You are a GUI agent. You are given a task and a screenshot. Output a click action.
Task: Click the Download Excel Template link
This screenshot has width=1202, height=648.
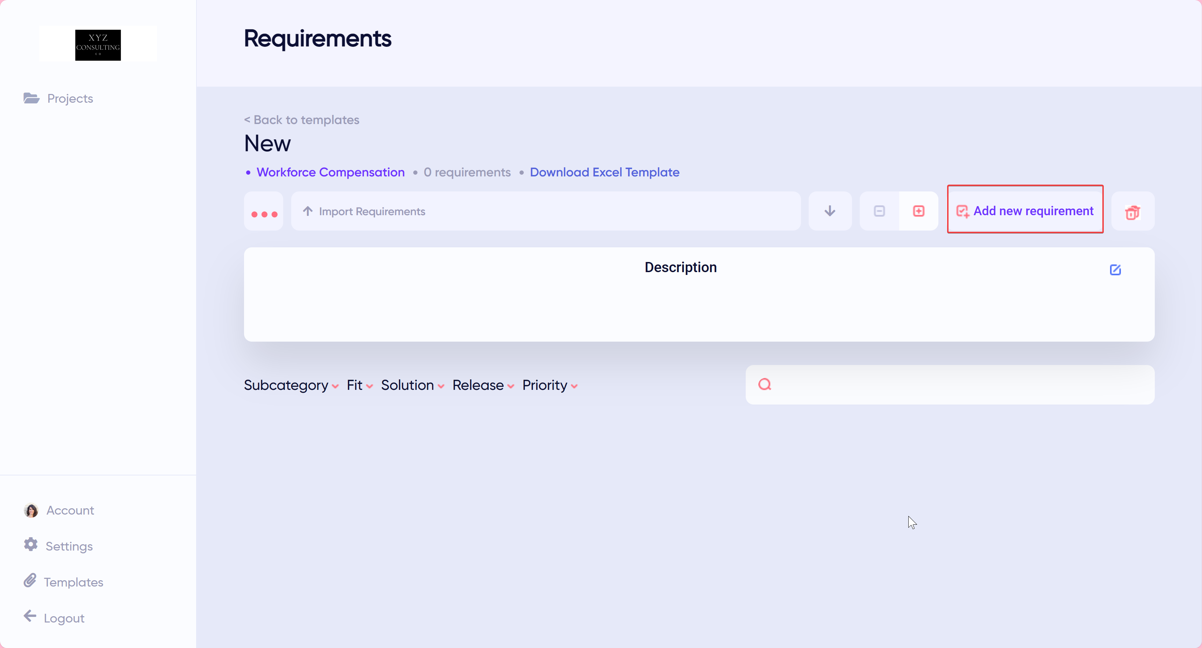pos(604,172)
